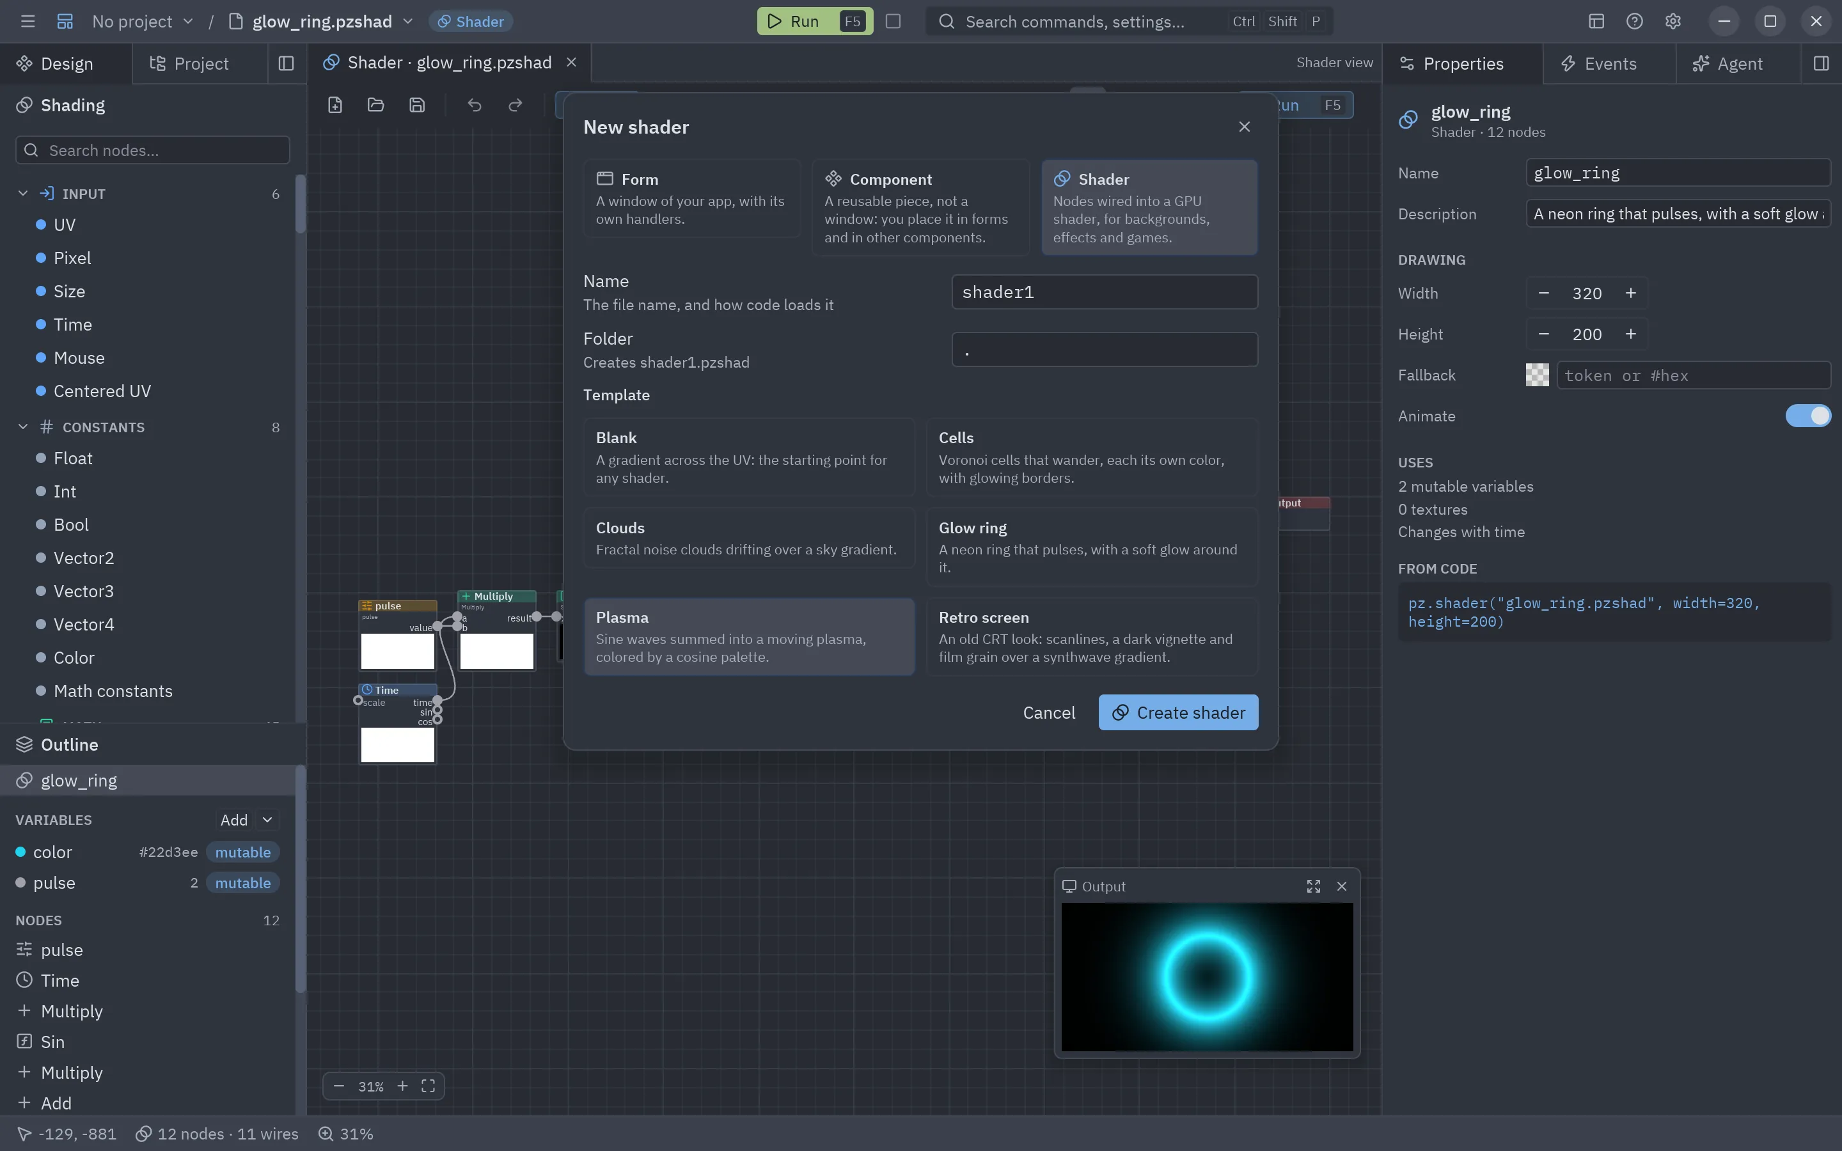Image resolution: width=1842 pixels, height=1151 pixels.
Task: Click the open folder toolbar icon
Action: 376,105
